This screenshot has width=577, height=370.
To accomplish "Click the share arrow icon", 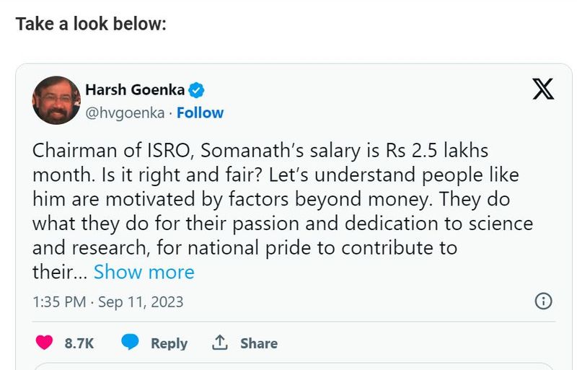I will [220, 343].
